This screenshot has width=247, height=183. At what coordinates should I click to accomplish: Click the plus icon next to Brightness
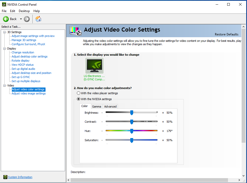(163, 113)
